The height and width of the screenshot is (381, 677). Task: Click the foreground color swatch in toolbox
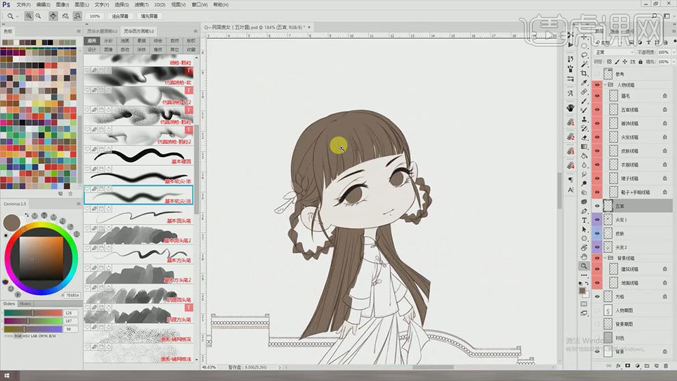(x=582, y=291)
